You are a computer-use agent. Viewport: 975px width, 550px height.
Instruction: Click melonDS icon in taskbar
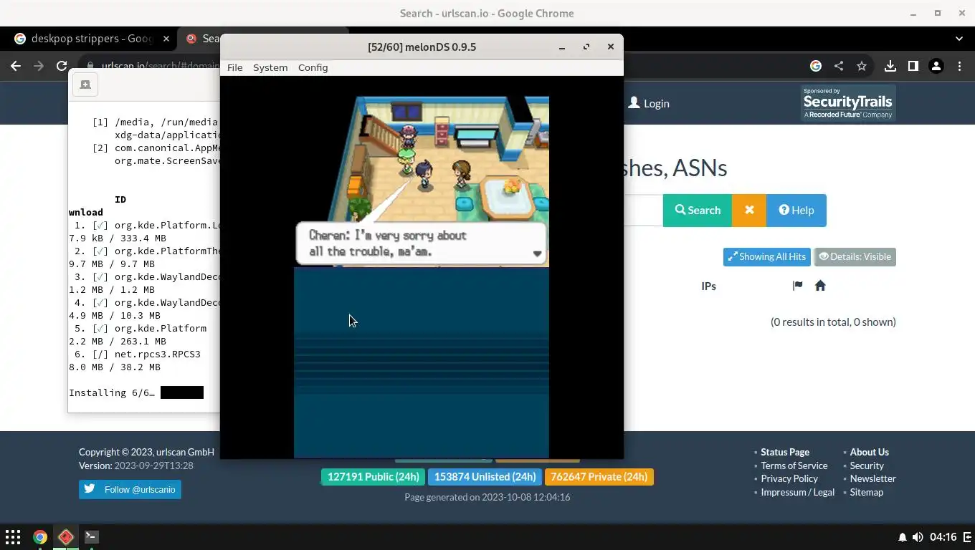(x=66, y=536)
